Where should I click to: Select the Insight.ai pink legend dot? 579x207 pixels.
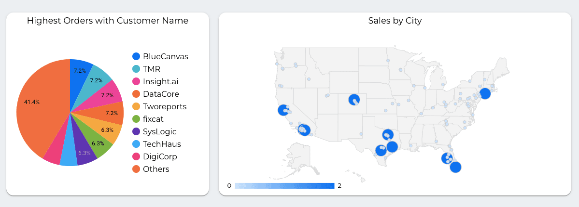(136, 81)
